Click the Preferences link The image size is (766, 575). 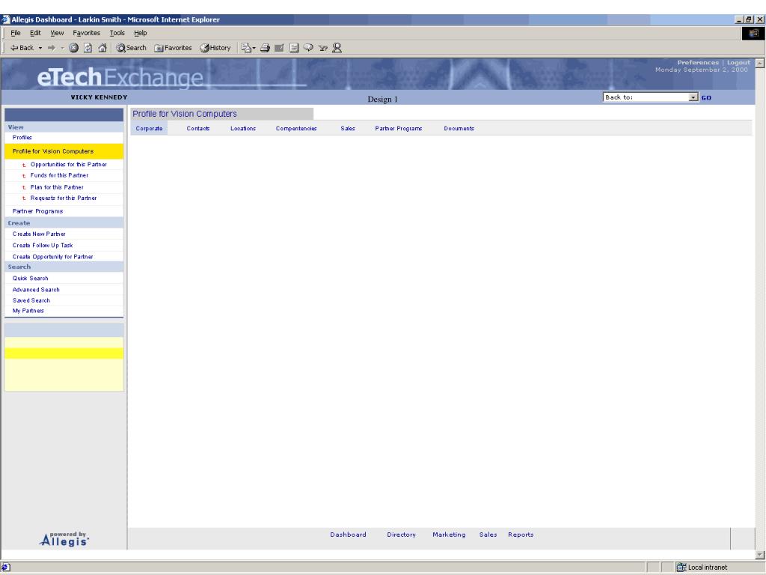pos(698,63)
